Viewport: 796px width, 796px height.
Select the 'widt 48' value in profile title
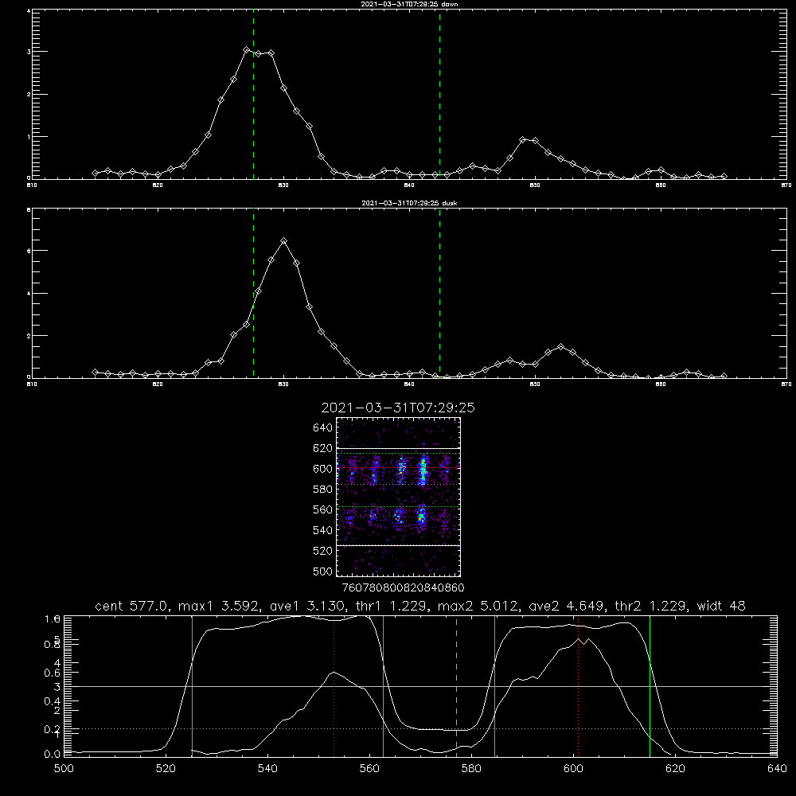(x=721, y=606)
